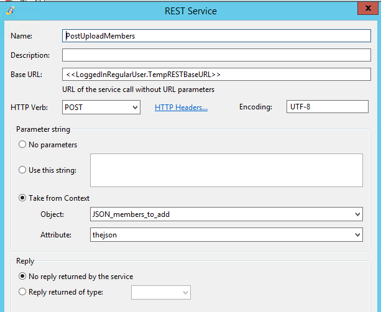Screen dimensions: 381x312
Task: Open the reply type dropdown
Action: (161, 292)
